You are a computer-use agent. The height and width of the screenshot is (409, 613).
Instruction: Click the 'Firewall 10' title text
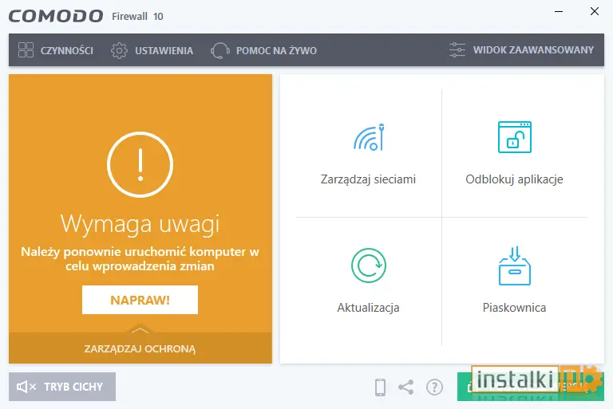(137, 17)
